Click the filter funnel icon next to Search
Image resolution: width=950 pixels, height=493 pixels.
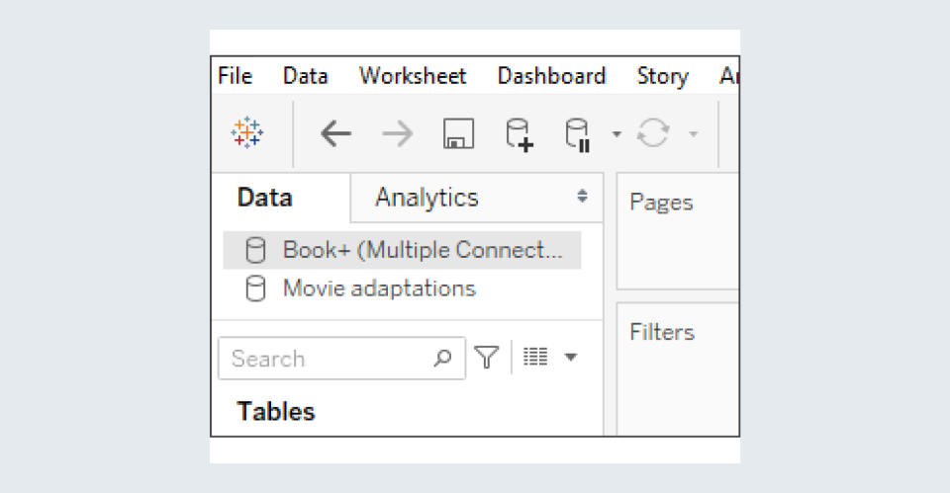(487, 358)
